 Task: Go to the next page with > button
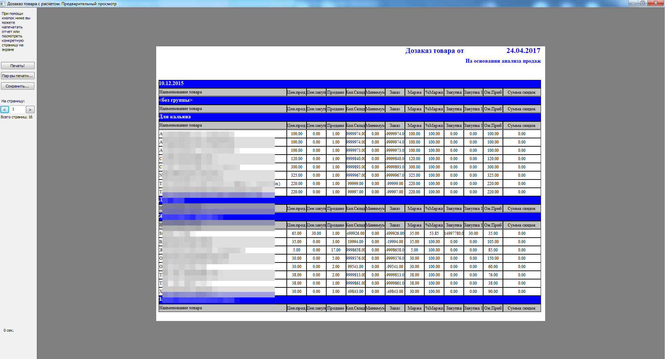(x=30, y=110)
